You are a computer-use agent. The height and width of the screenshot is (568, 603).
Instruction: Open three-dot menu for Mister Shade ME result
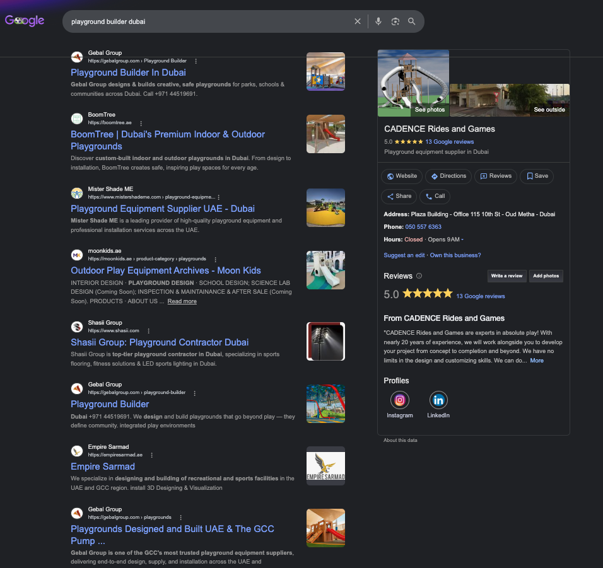pos(219,197)
